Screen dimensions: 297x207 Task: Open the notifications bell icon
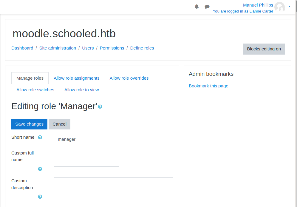(x=197, y=7)
